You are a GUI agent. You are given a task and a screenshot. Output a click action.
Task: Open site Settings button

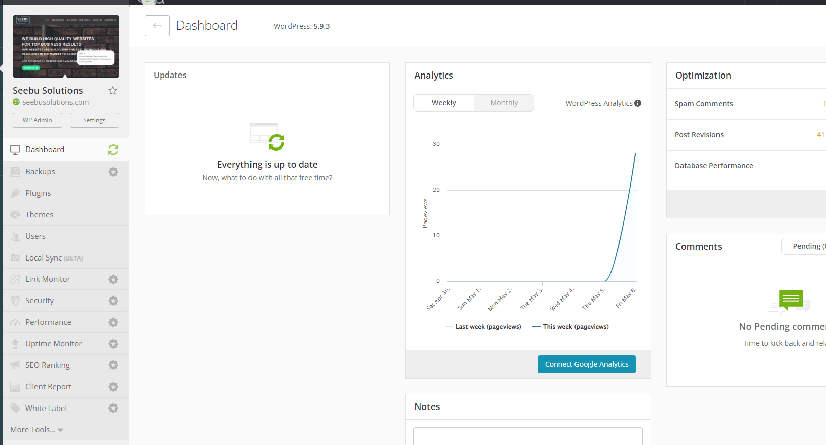94,120
